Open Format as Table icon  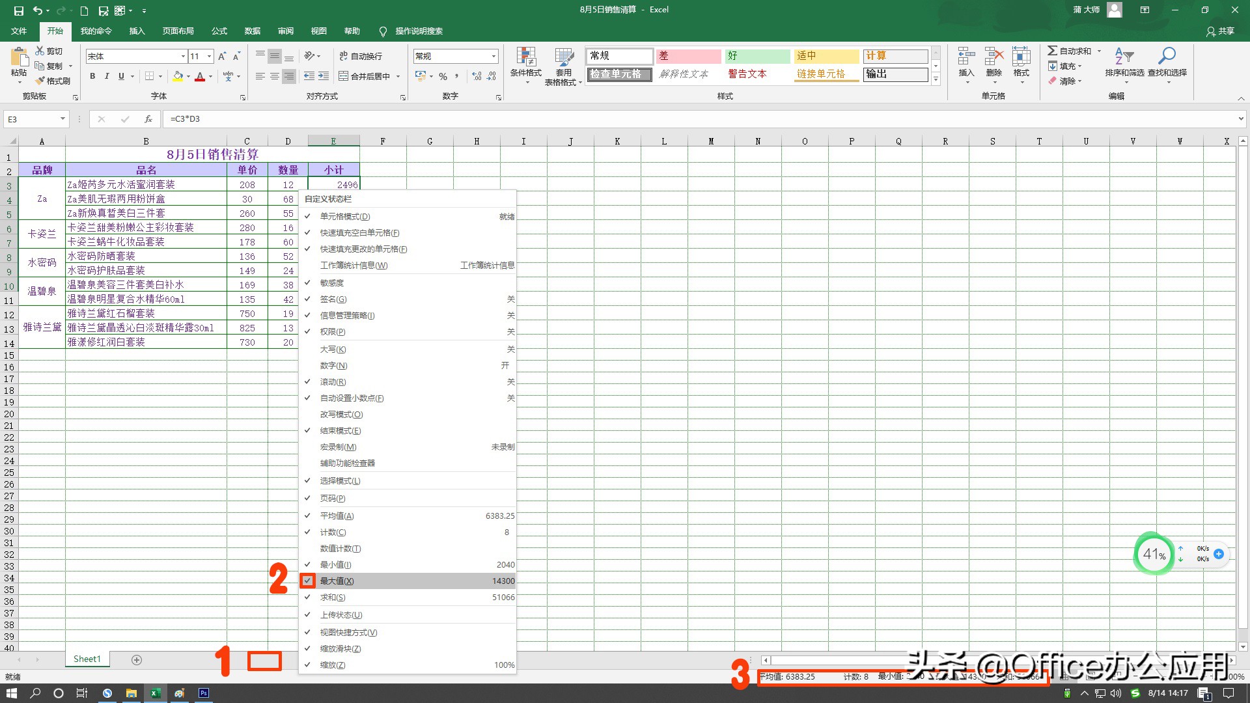coord(564,57)
